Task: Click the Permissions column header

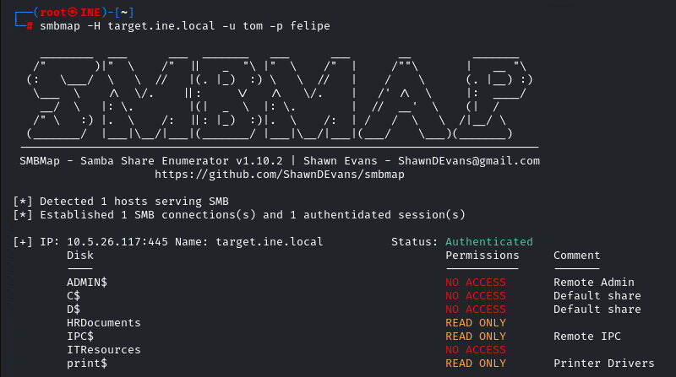Action: point(482,255)
